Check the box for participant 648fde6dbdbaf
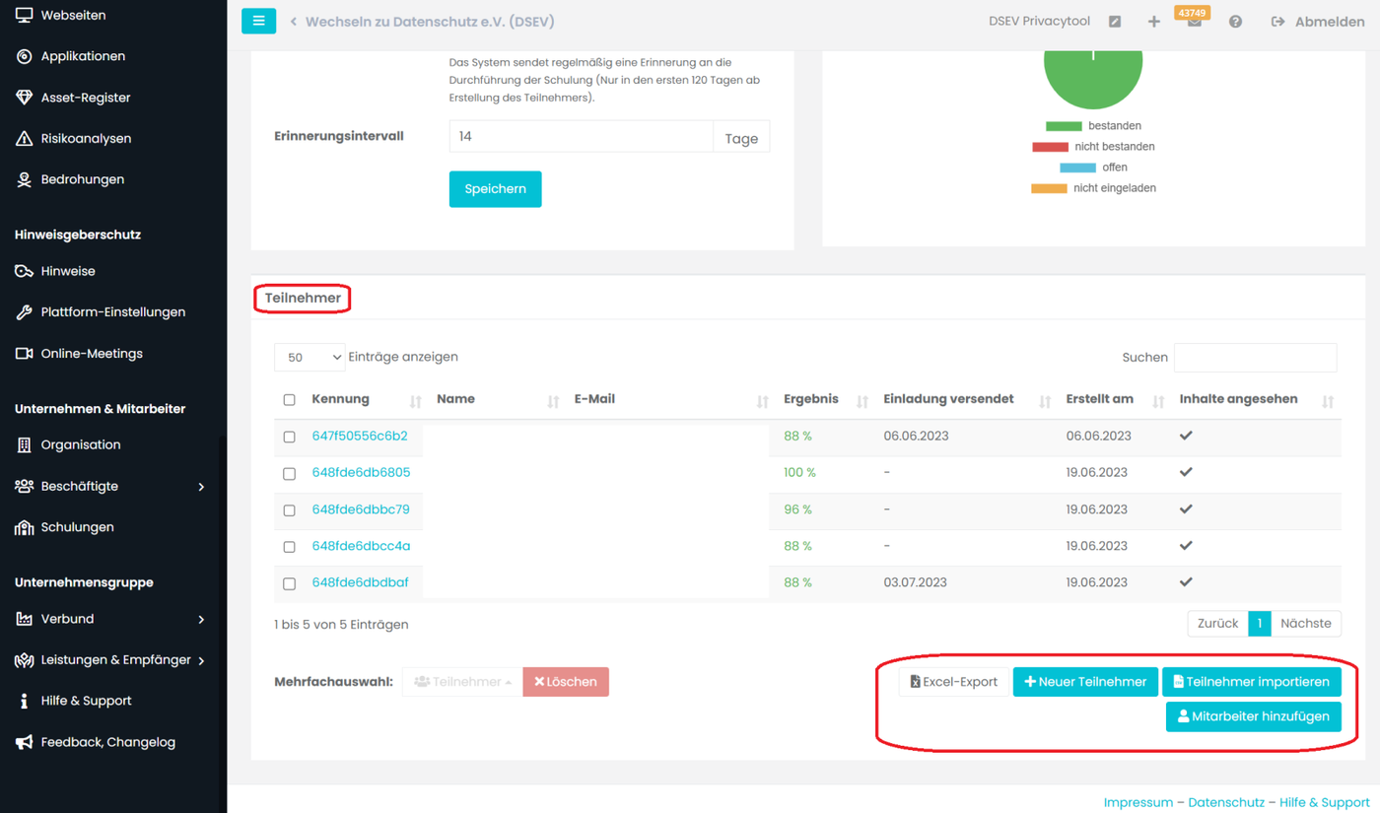This screenshot has width=1380, height=813. 289,583
